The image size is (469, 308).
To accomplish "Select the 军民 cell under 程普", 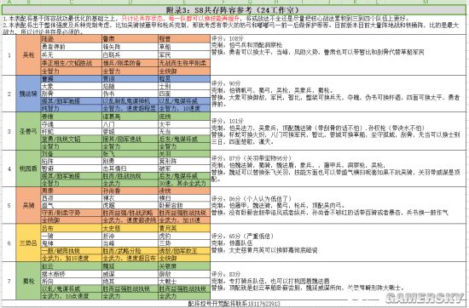I will click(184, 55).
